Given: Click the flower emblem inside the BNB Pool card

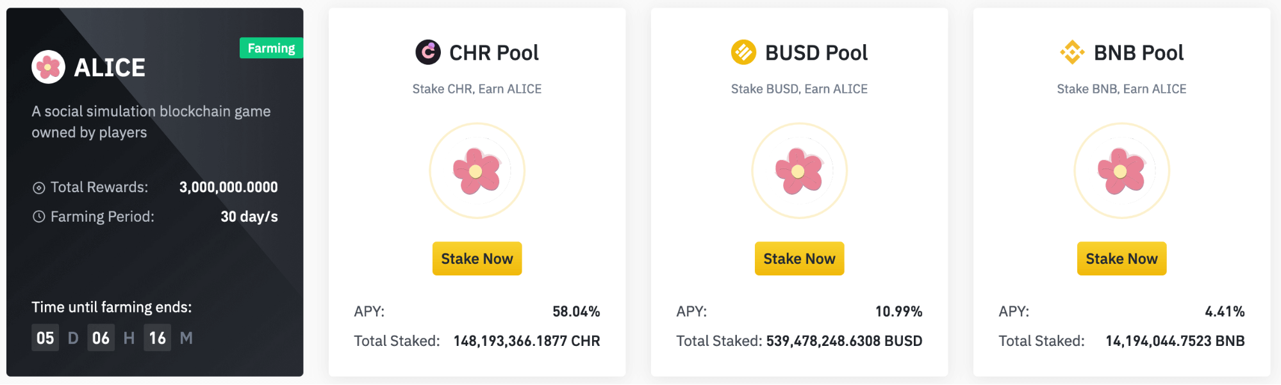Looking at the screenshot, I should (1121, 170).
